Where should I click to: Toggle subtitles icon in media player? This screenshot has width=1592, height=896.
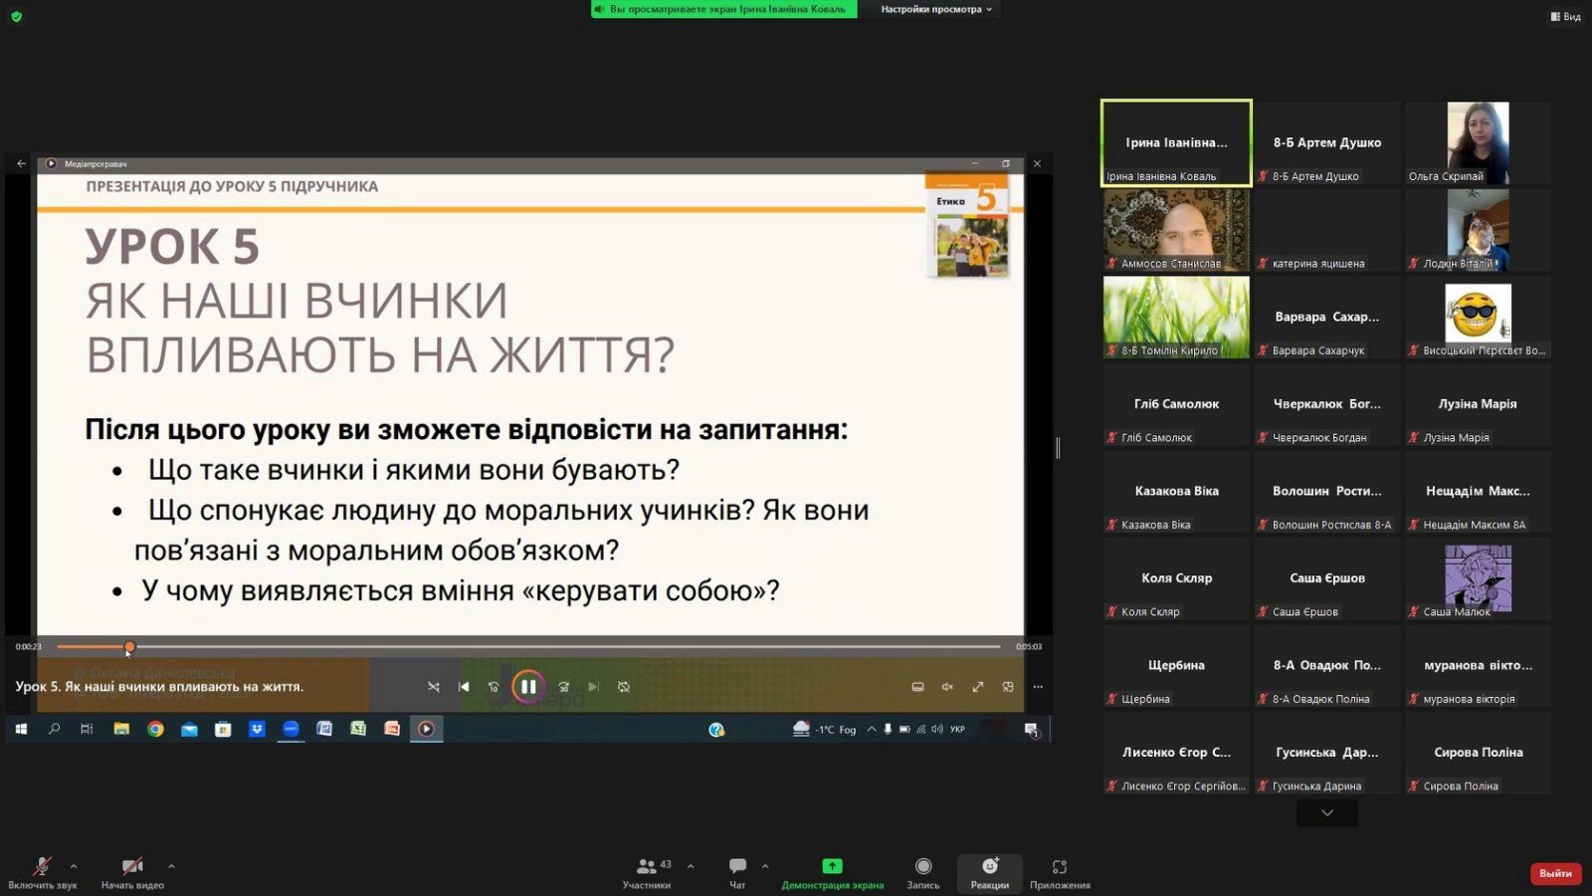click(x=917, y=687)
